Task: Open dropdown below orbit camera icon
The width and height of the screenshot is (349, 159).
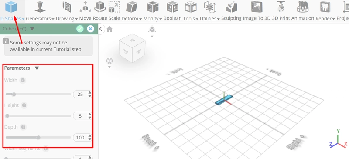Action: click(x=109, y=67)
